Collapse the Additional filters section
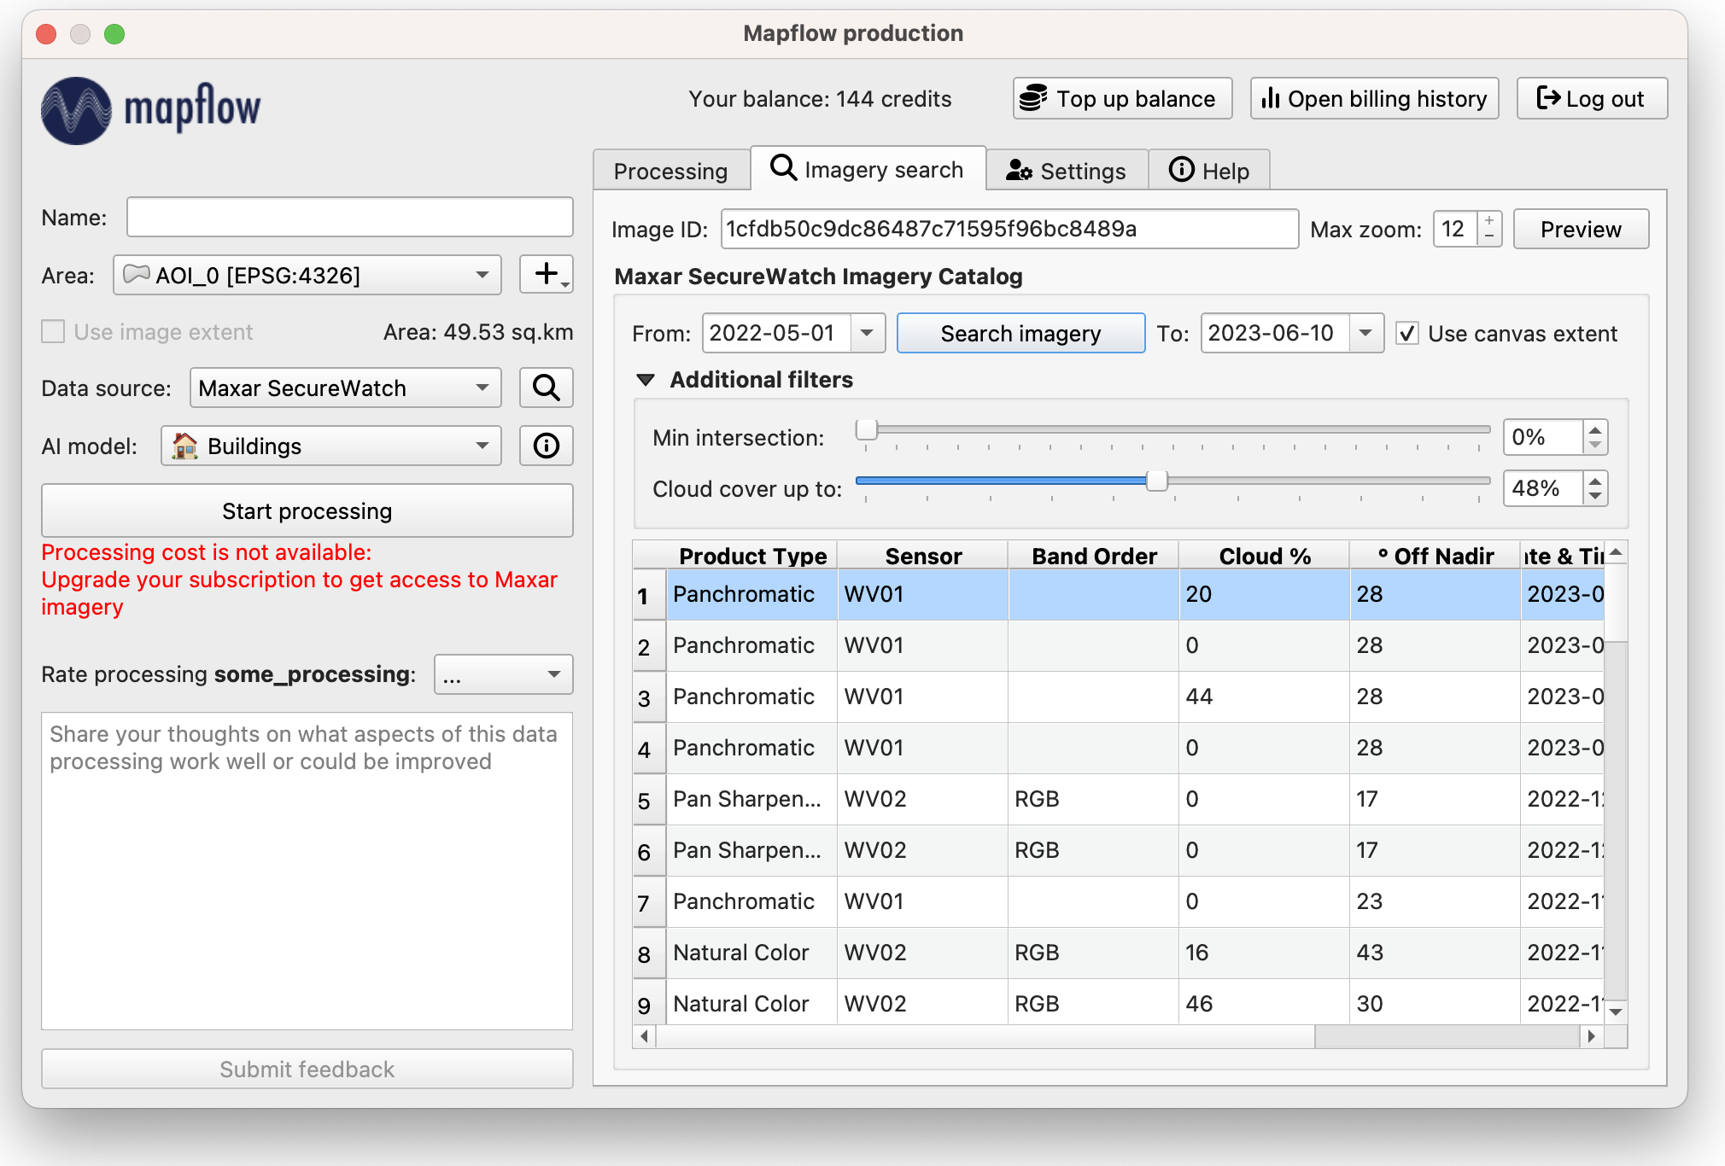 [x=646, y=380]
